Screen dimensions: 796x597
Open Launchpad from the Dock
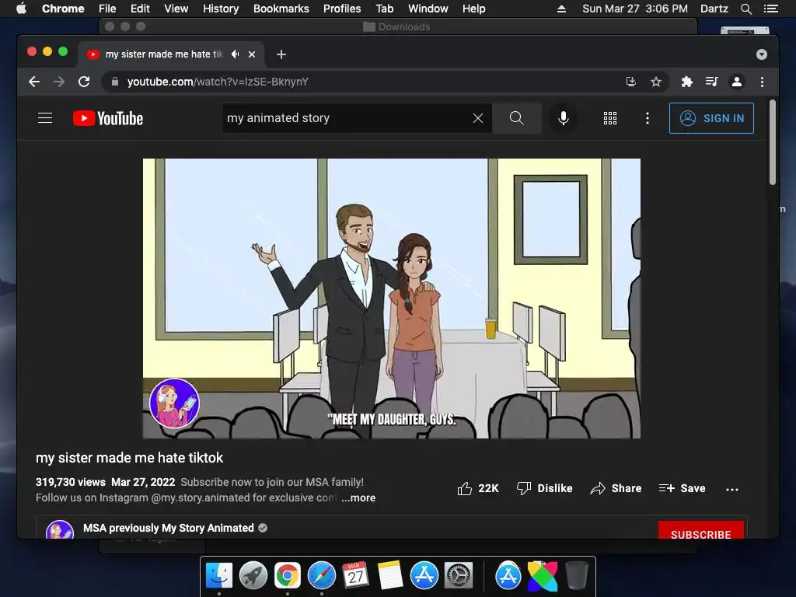(253, 576)
